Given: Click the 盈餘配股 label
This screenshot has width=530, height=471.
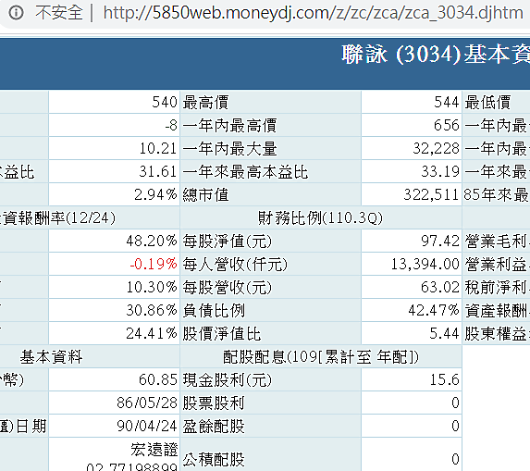Looking at the screenshot, I should (214, 426).
